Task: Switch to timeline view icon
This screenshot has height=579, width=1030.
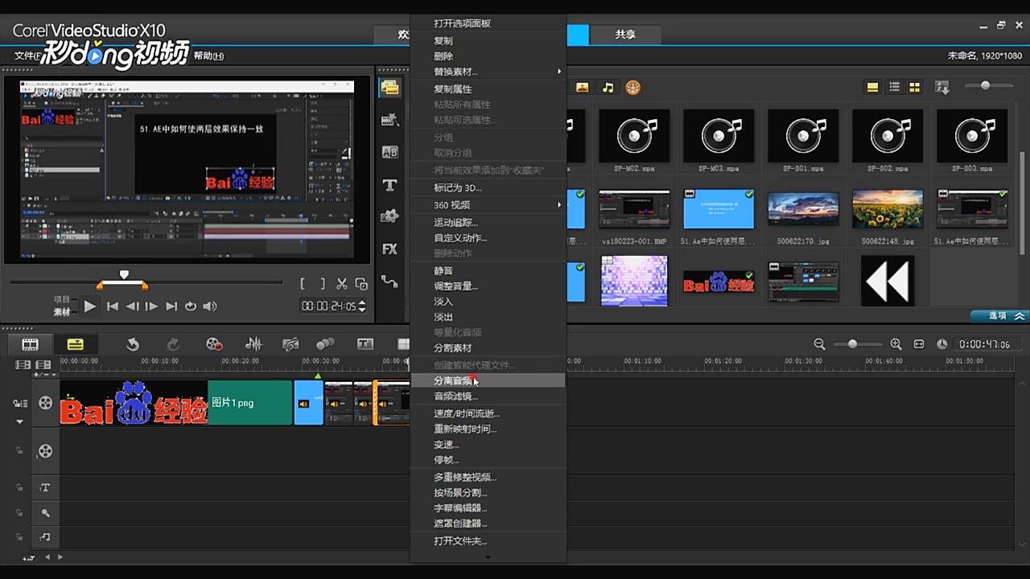Action: click(75, 344)
